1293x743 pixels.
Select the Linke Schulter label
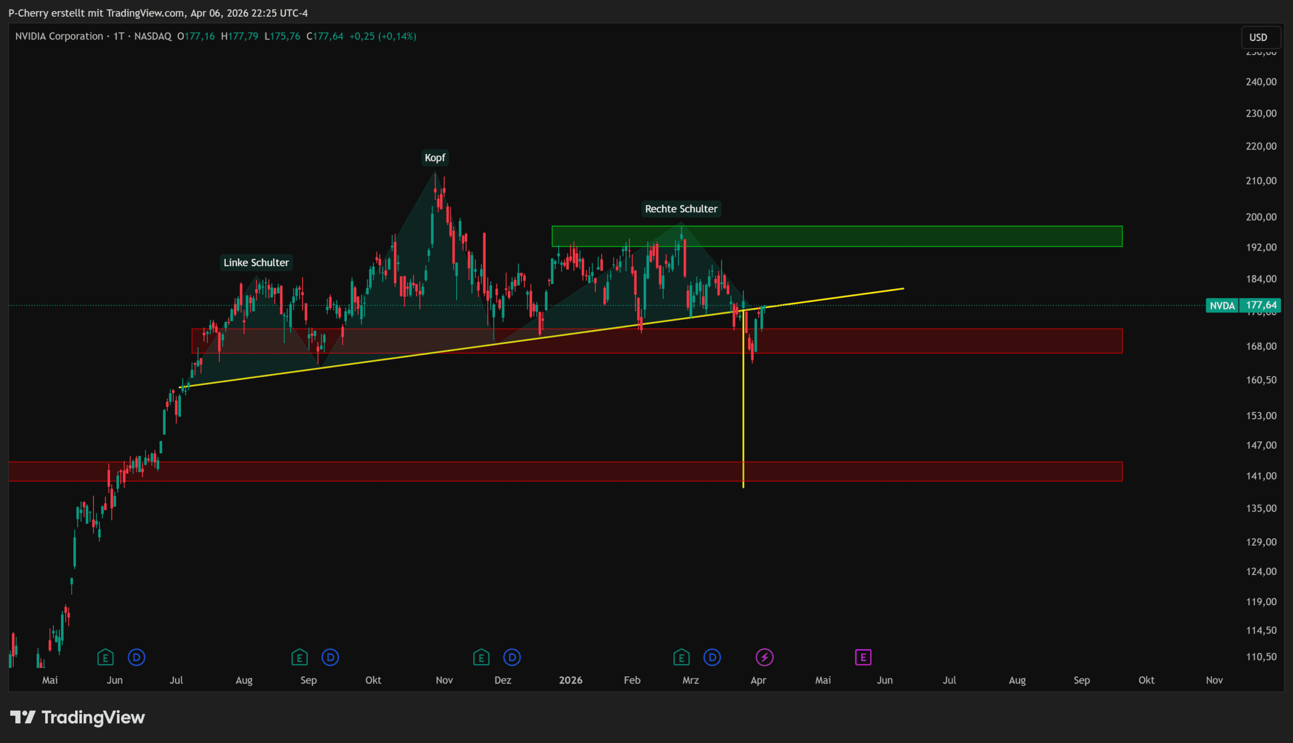point(256,262)
